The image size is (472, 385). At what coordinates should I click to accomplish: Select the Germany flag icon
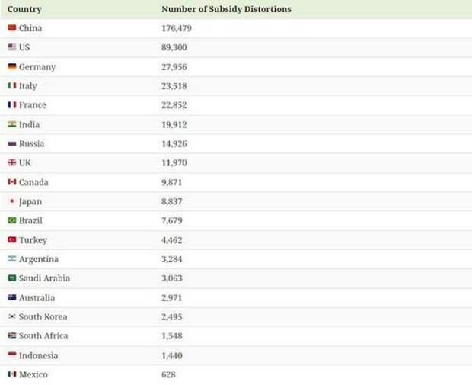[12, 66]
